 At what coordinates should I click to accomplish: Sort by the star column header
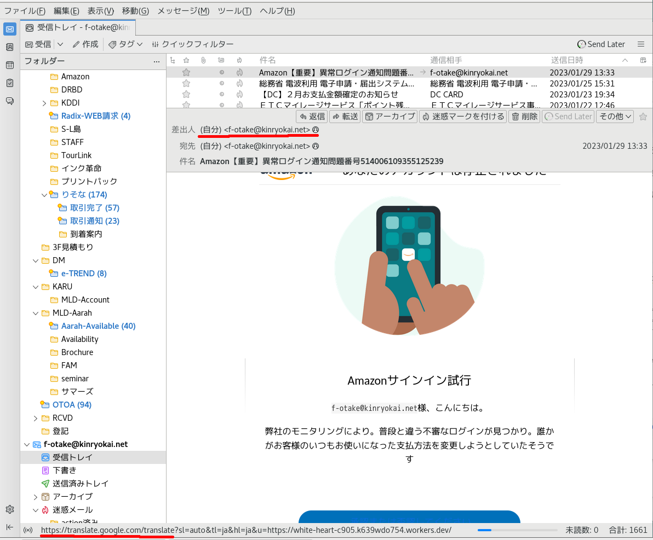[x=187, y=60]
